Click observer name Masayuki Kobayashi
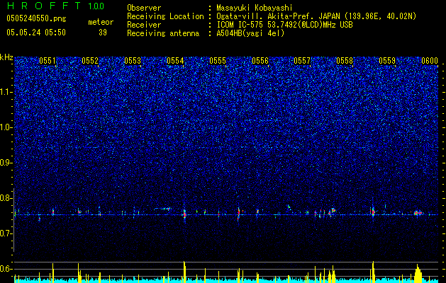The image size is (446, 283). (255, 8)
